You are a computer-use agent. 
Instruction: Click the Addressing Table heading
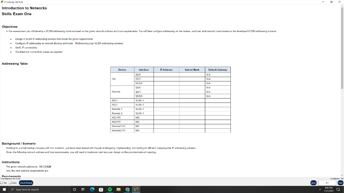tap(15, 64)
